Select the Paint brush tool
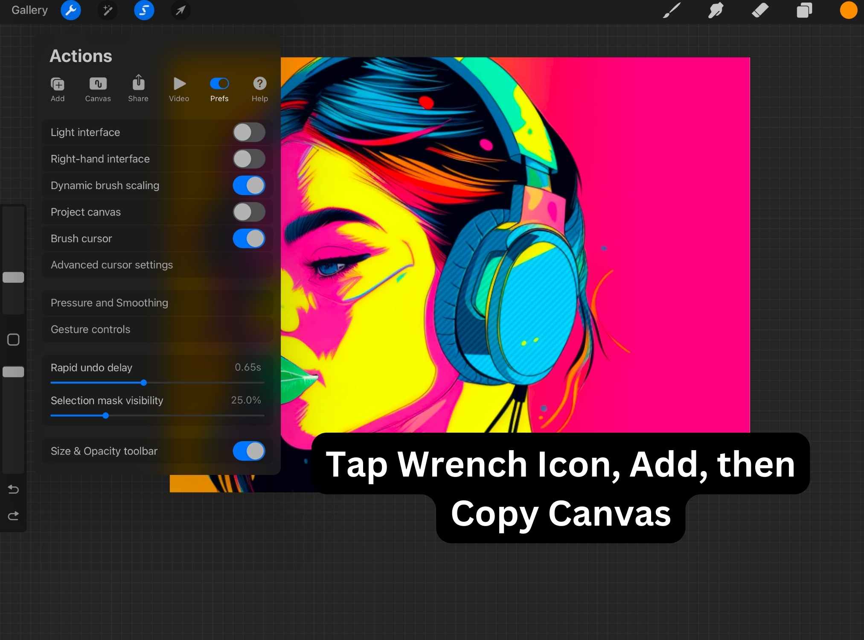This screenshot has width=864, height=640. (671, 10)
